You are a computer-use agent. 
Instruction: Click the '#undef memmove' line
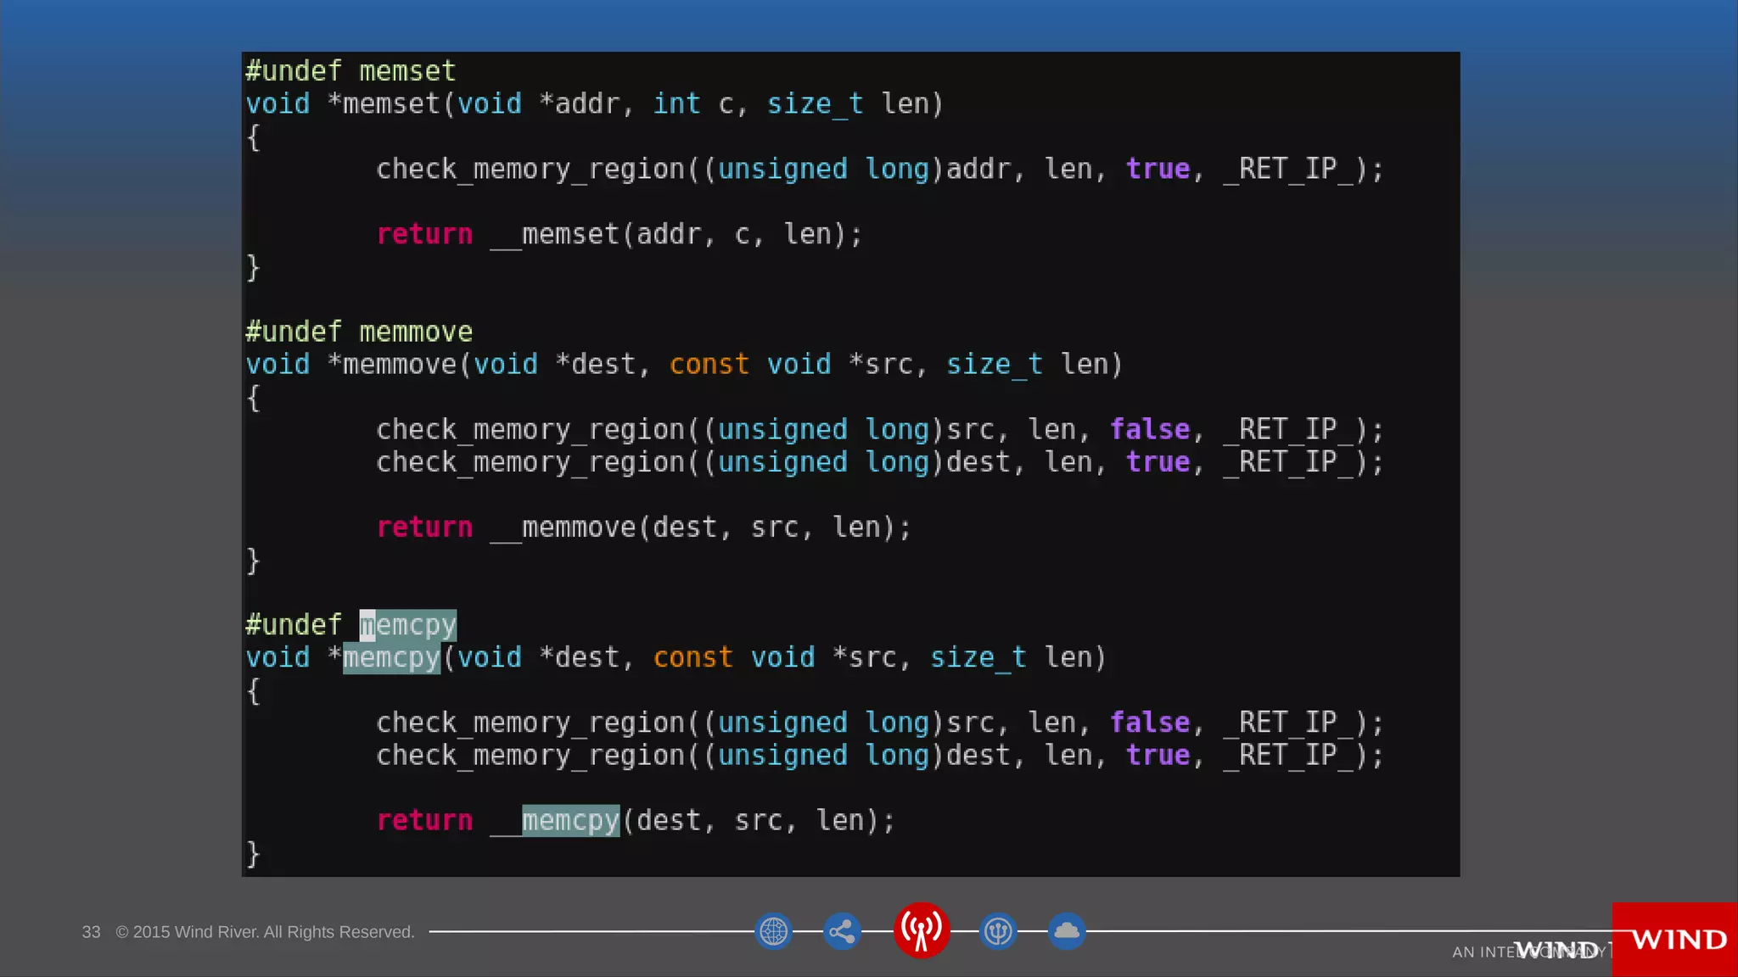[x=358, y=332]
